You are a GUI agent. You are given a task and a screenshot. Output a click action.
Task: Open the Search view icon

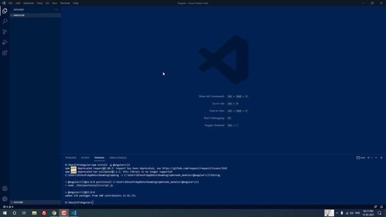(5, 21)
